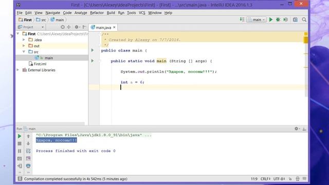Viewport: 329px width, 185px height.
Task: Expand the .idea folder
Action: pos(24,40)
